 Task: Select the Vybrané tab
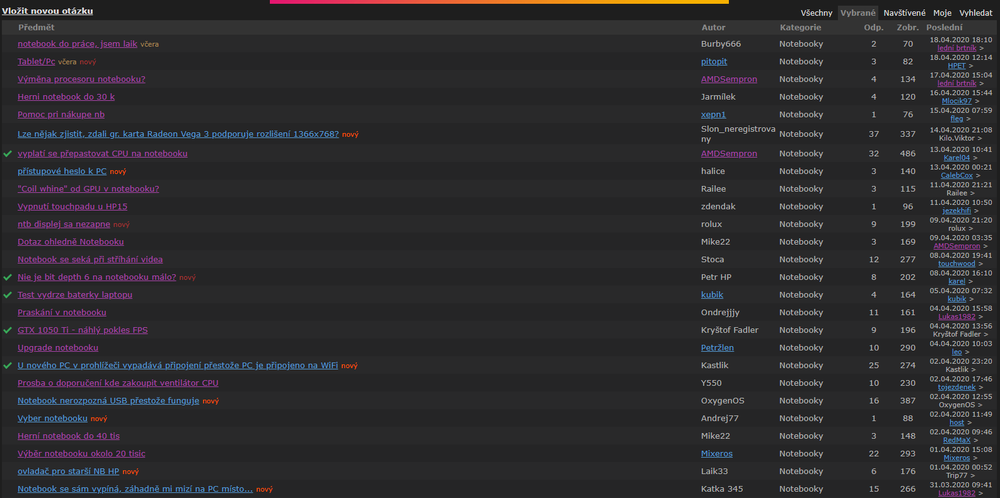click(858, 13)
